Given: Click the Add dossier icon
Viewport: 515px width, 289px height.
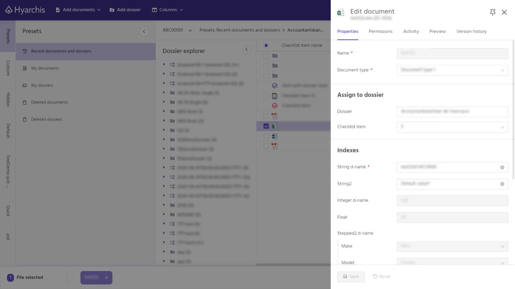Looking at the screenshot, I should [x=112, y=10].
